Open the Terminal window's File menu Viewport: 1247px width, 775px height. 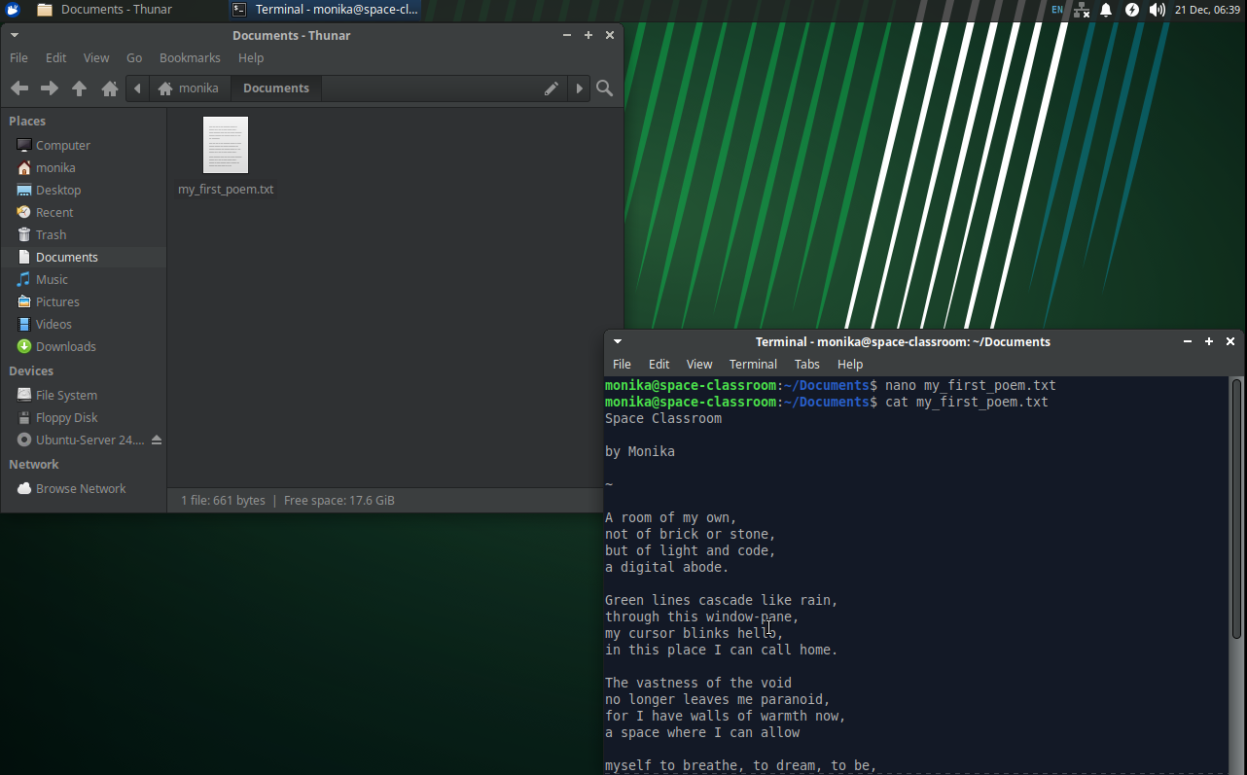click(622, 365)
